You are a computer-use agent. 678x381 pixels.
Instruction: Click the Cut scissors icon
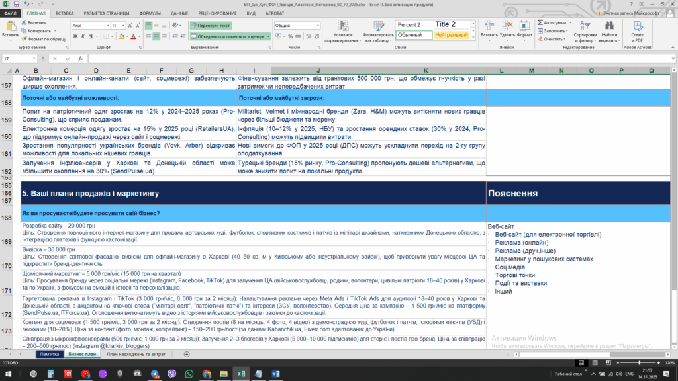click(x=24, y=22)
